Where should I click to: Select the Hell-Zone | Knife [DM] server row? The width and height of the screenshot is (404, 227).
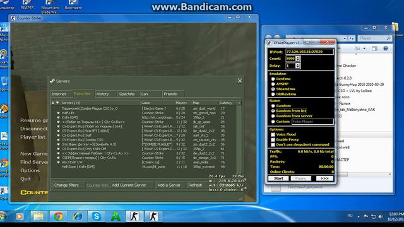144,166
